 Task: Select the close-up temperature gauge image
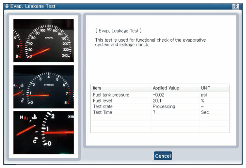[x=44, y=132]
